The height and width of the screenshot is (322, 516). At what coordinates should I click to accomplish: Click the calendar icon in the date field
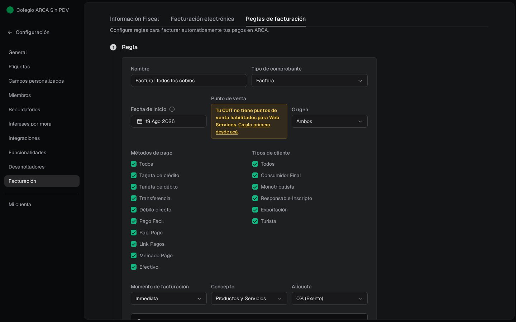coord(140,121)
